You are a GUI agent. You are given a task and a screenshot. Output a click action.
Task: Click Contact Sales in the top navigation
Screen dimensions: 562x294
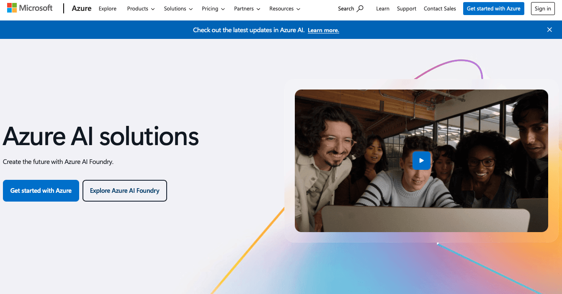pos(439,8)
